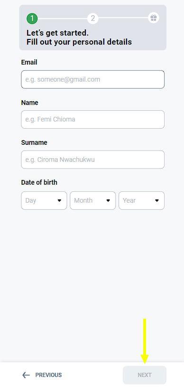Click the Month dropdown caret arrow
Screen dimensions: 184x387
coord(108,201)
